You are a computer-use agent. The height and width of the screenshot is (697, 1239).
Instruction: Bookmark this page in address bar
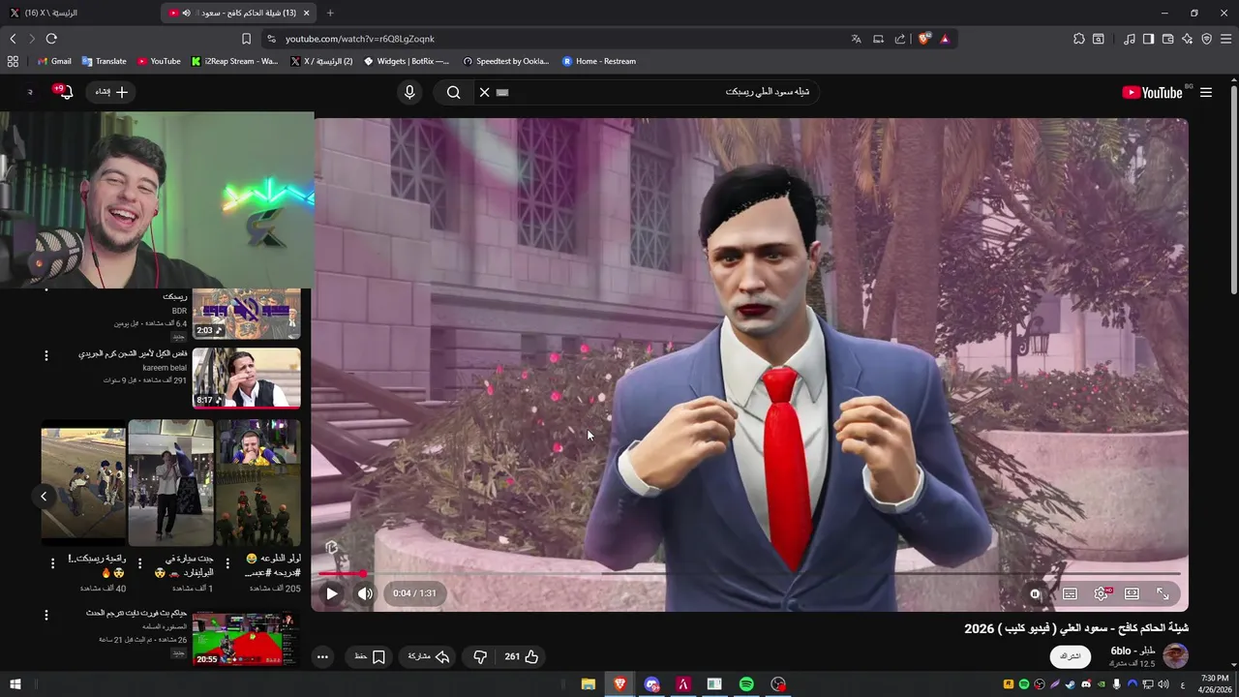point(246,39)
